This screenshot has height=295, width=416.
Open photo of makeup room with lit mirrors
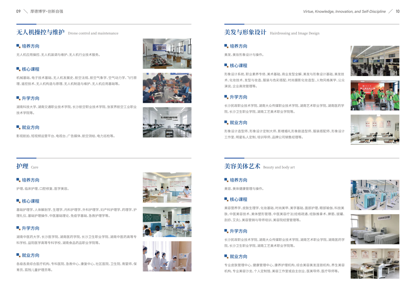coord(375,130)
